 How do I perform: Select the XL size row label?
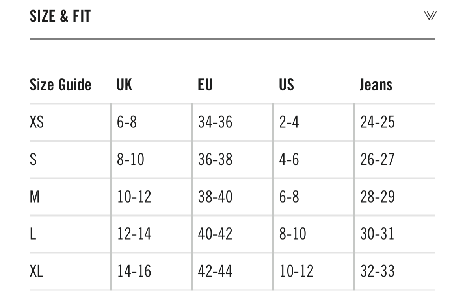[36, 271]
